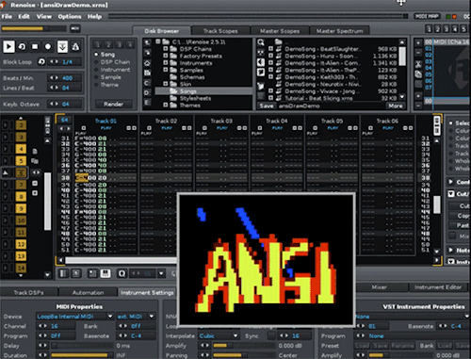Switch to Master Spectrum tab
This screenshot has height=359, width=471.
339,31
